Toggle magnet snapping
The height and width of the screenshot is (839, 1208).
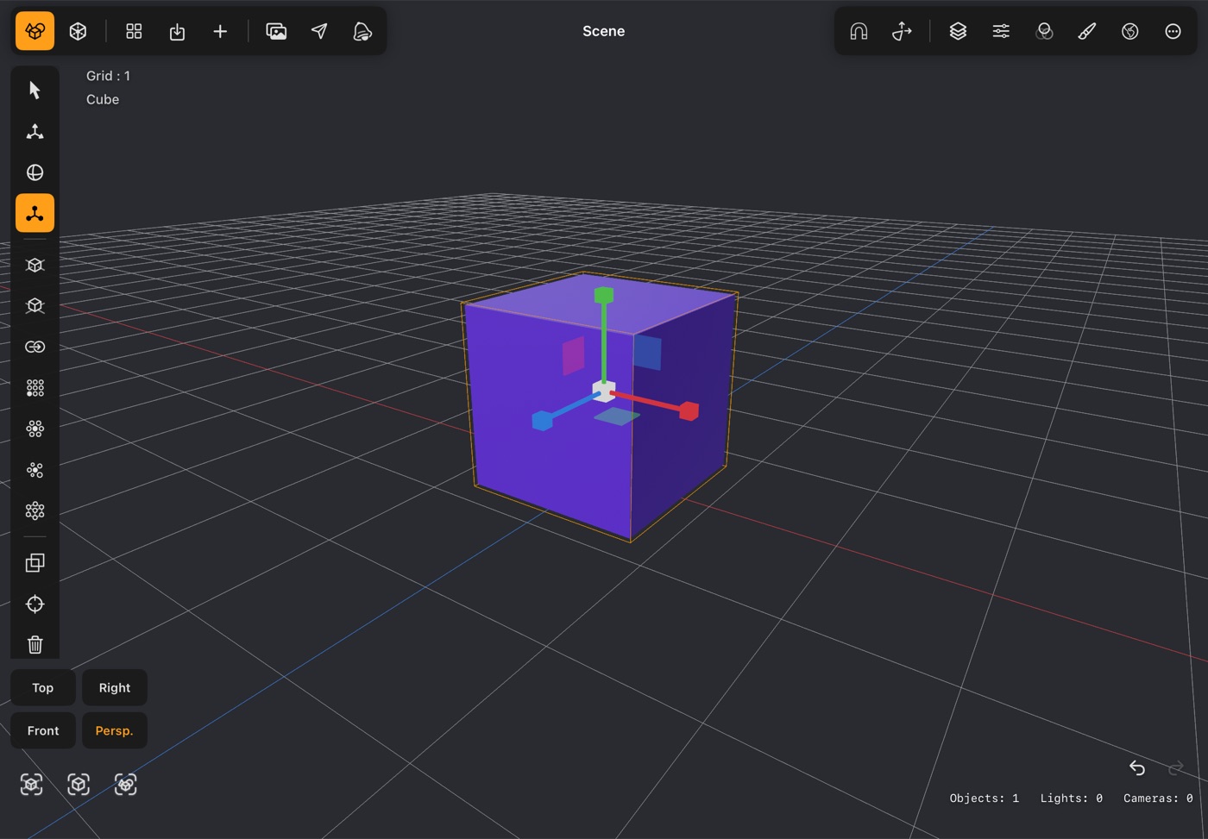tap(859, 31)
